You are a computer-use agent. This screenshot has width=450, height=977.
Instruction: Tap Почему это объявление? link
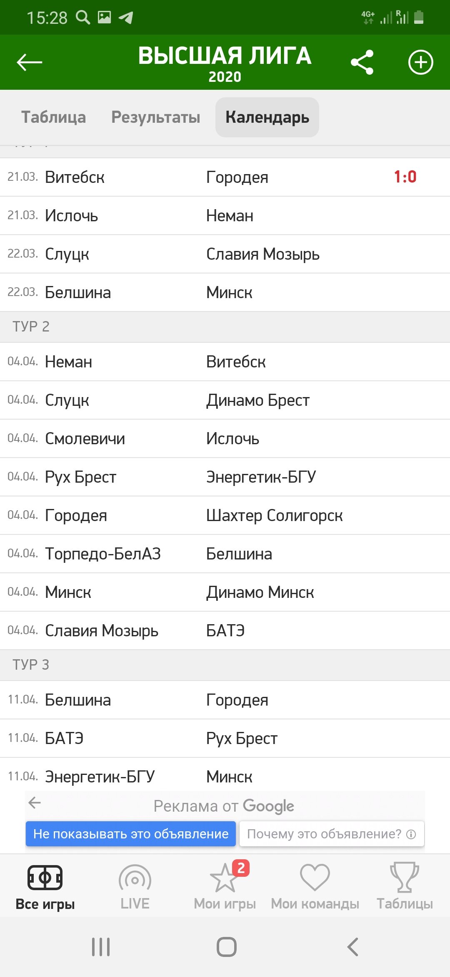(x=332, y=834)
